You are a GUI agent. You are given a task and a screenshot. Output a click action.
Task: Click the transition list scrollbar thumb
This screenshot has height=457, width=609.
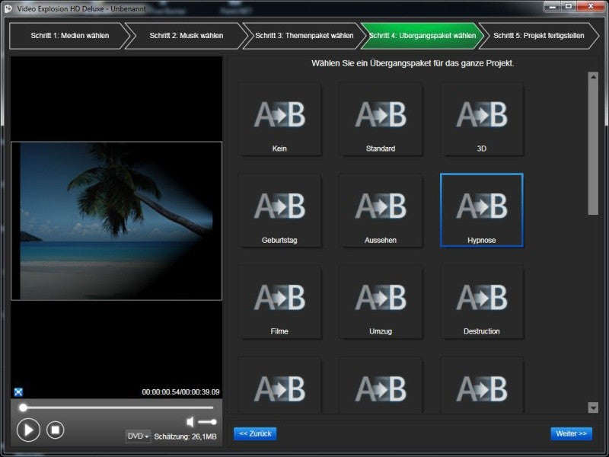coord(593,148)
